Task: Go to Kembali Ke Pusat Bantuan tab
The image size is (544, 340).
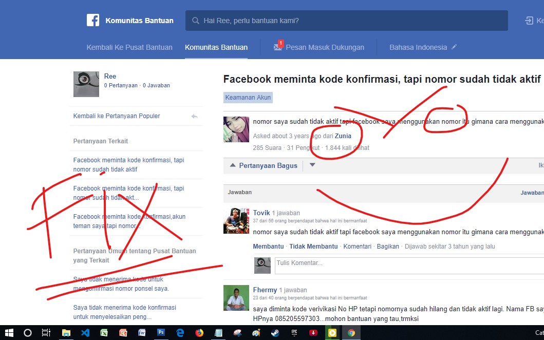Action: point(129,48)
